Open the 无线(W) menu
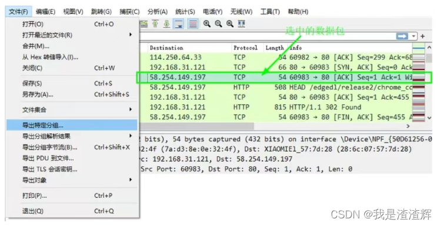440x226 pixels. coord(241,12)
